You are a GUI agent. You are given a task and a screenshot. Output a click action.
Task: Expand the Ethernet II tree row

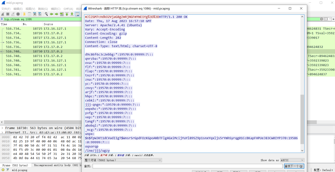[2, 132]
